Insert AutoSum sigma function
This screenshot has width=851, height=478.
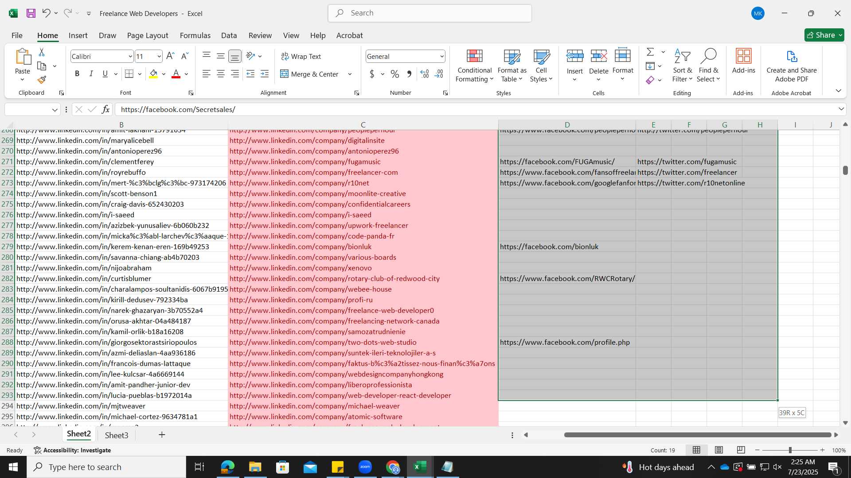(650, 52)
